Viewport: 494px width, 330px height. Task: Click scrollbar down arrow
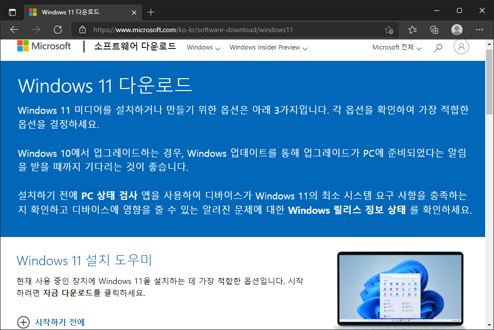489,325
